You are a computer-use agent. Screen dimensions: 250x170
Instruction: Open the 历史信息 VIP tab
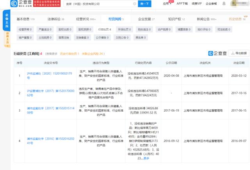click(237, 19)
